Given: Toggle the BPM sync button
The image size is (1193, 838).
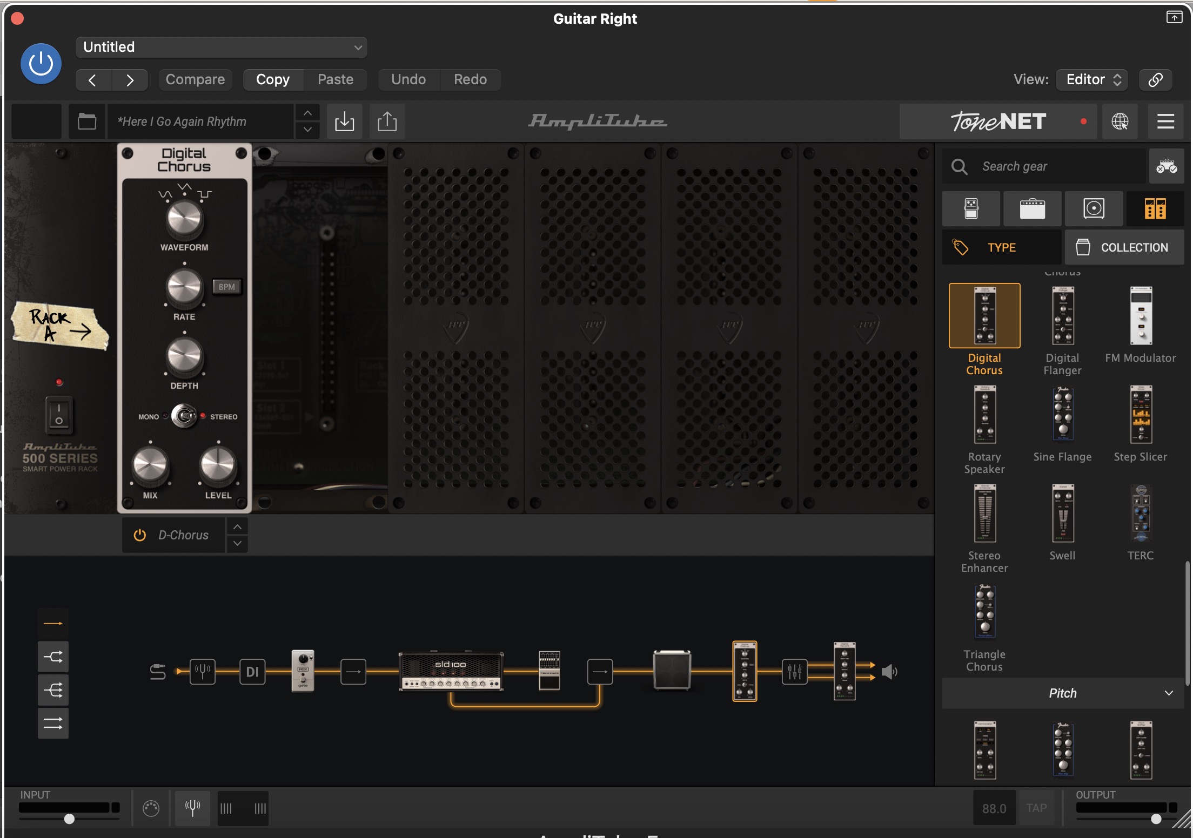Looking at the screenshot, I should coord(226,287).
